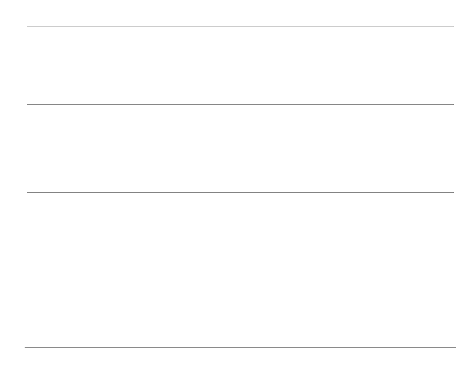
Task: Click the footer divider line
Action: pos(240,347)
